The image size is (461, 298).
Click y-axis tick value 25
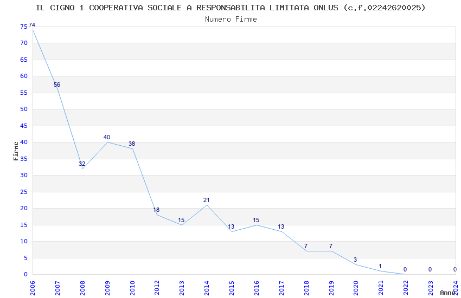24,192
